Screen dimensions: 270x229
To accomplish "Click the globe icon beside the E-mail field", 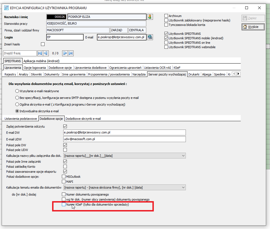I will 150,37.
